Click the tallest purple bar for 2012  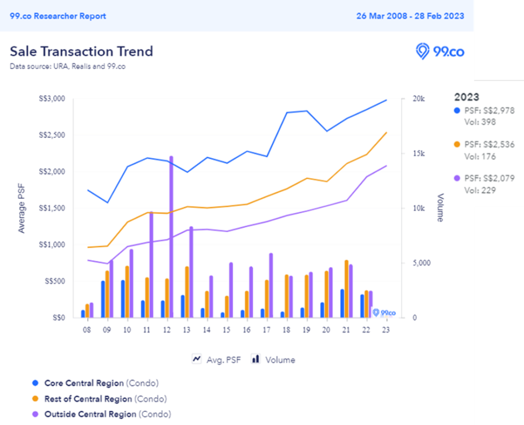[x=171, y=235]
